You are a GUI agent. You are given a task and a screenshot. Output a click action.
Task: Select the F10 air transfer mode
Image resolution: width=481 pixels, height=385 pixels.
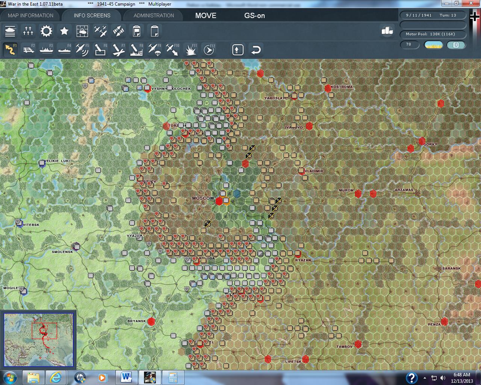click(x=172, y=50)
